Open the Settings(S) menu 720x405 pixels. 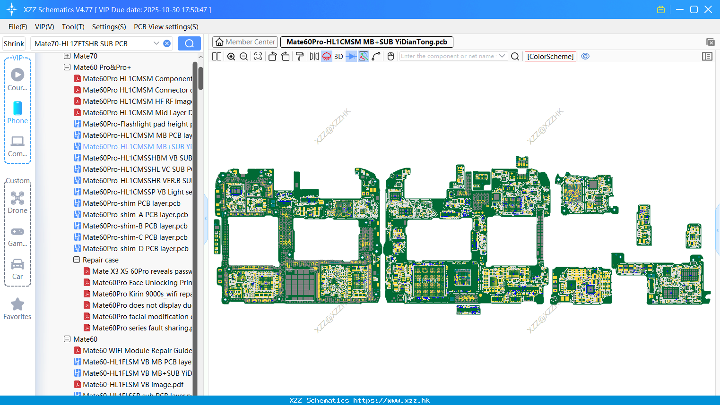[x=109, y=27]
